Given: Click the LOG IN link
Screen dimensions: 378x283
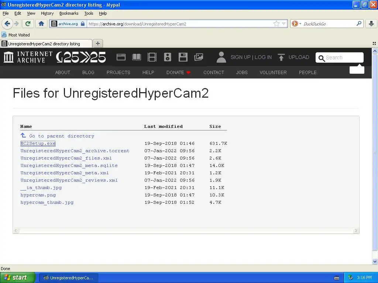Looking at the screenshot, I should [x=263, y=57].
